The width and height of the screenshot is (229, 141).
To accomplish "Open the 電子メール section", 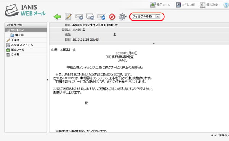I will click(x=160, y=5).
